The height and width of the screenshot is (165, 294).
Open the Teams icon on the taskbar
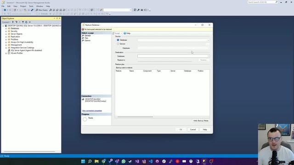click(x=117, y=161)
